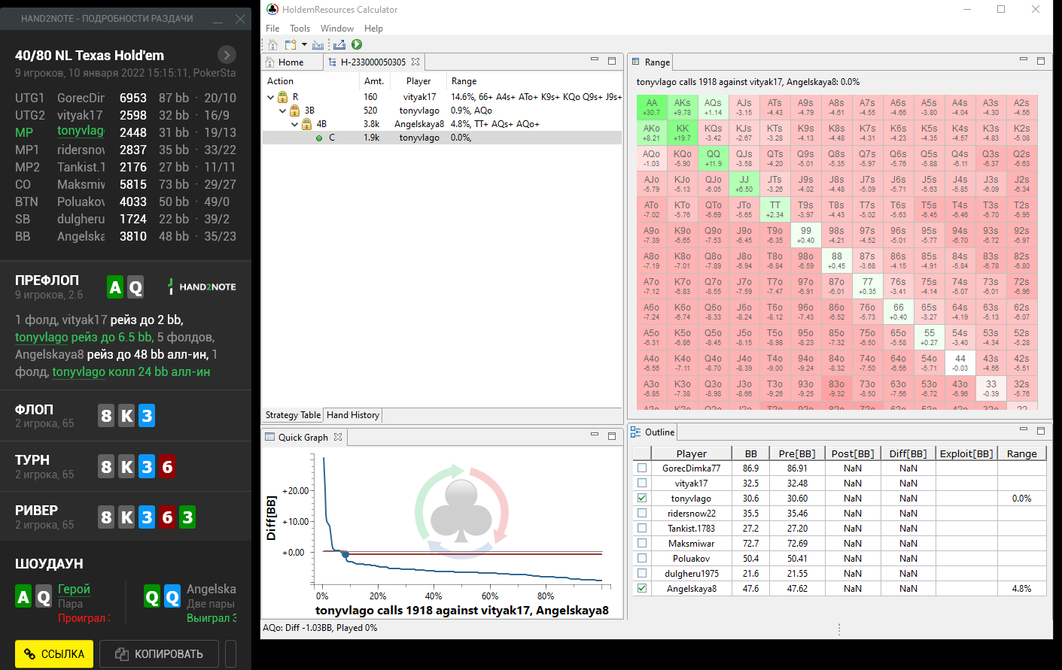This screenshot has width=1062, height=670.
Task: Click the lock icon on the 4B row
Action: point(307,124)
